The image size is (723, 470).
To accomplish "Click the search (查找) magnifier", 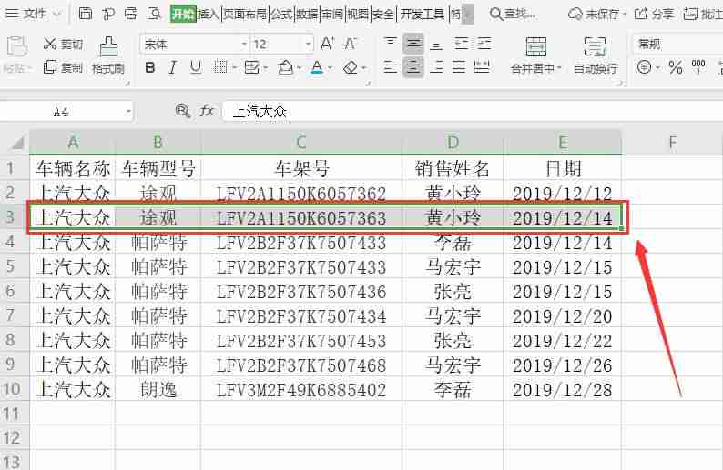I will (495, 14).
